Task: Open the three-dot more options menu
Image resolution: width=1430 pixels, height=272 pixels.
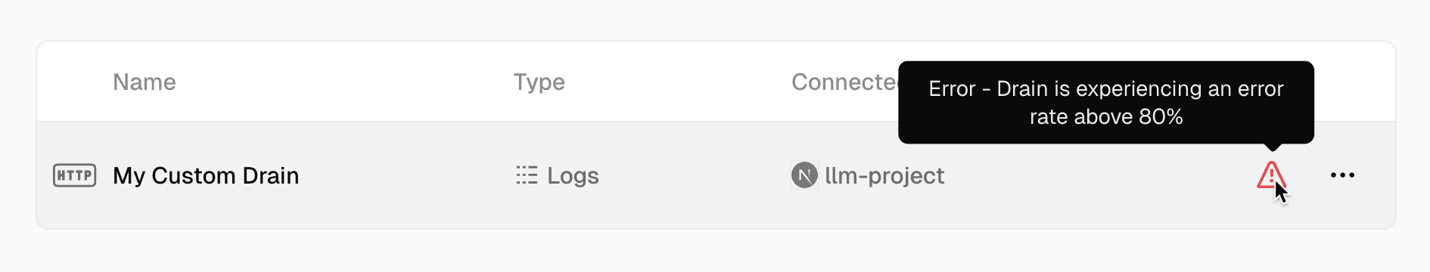Action: pos(1342,175)
